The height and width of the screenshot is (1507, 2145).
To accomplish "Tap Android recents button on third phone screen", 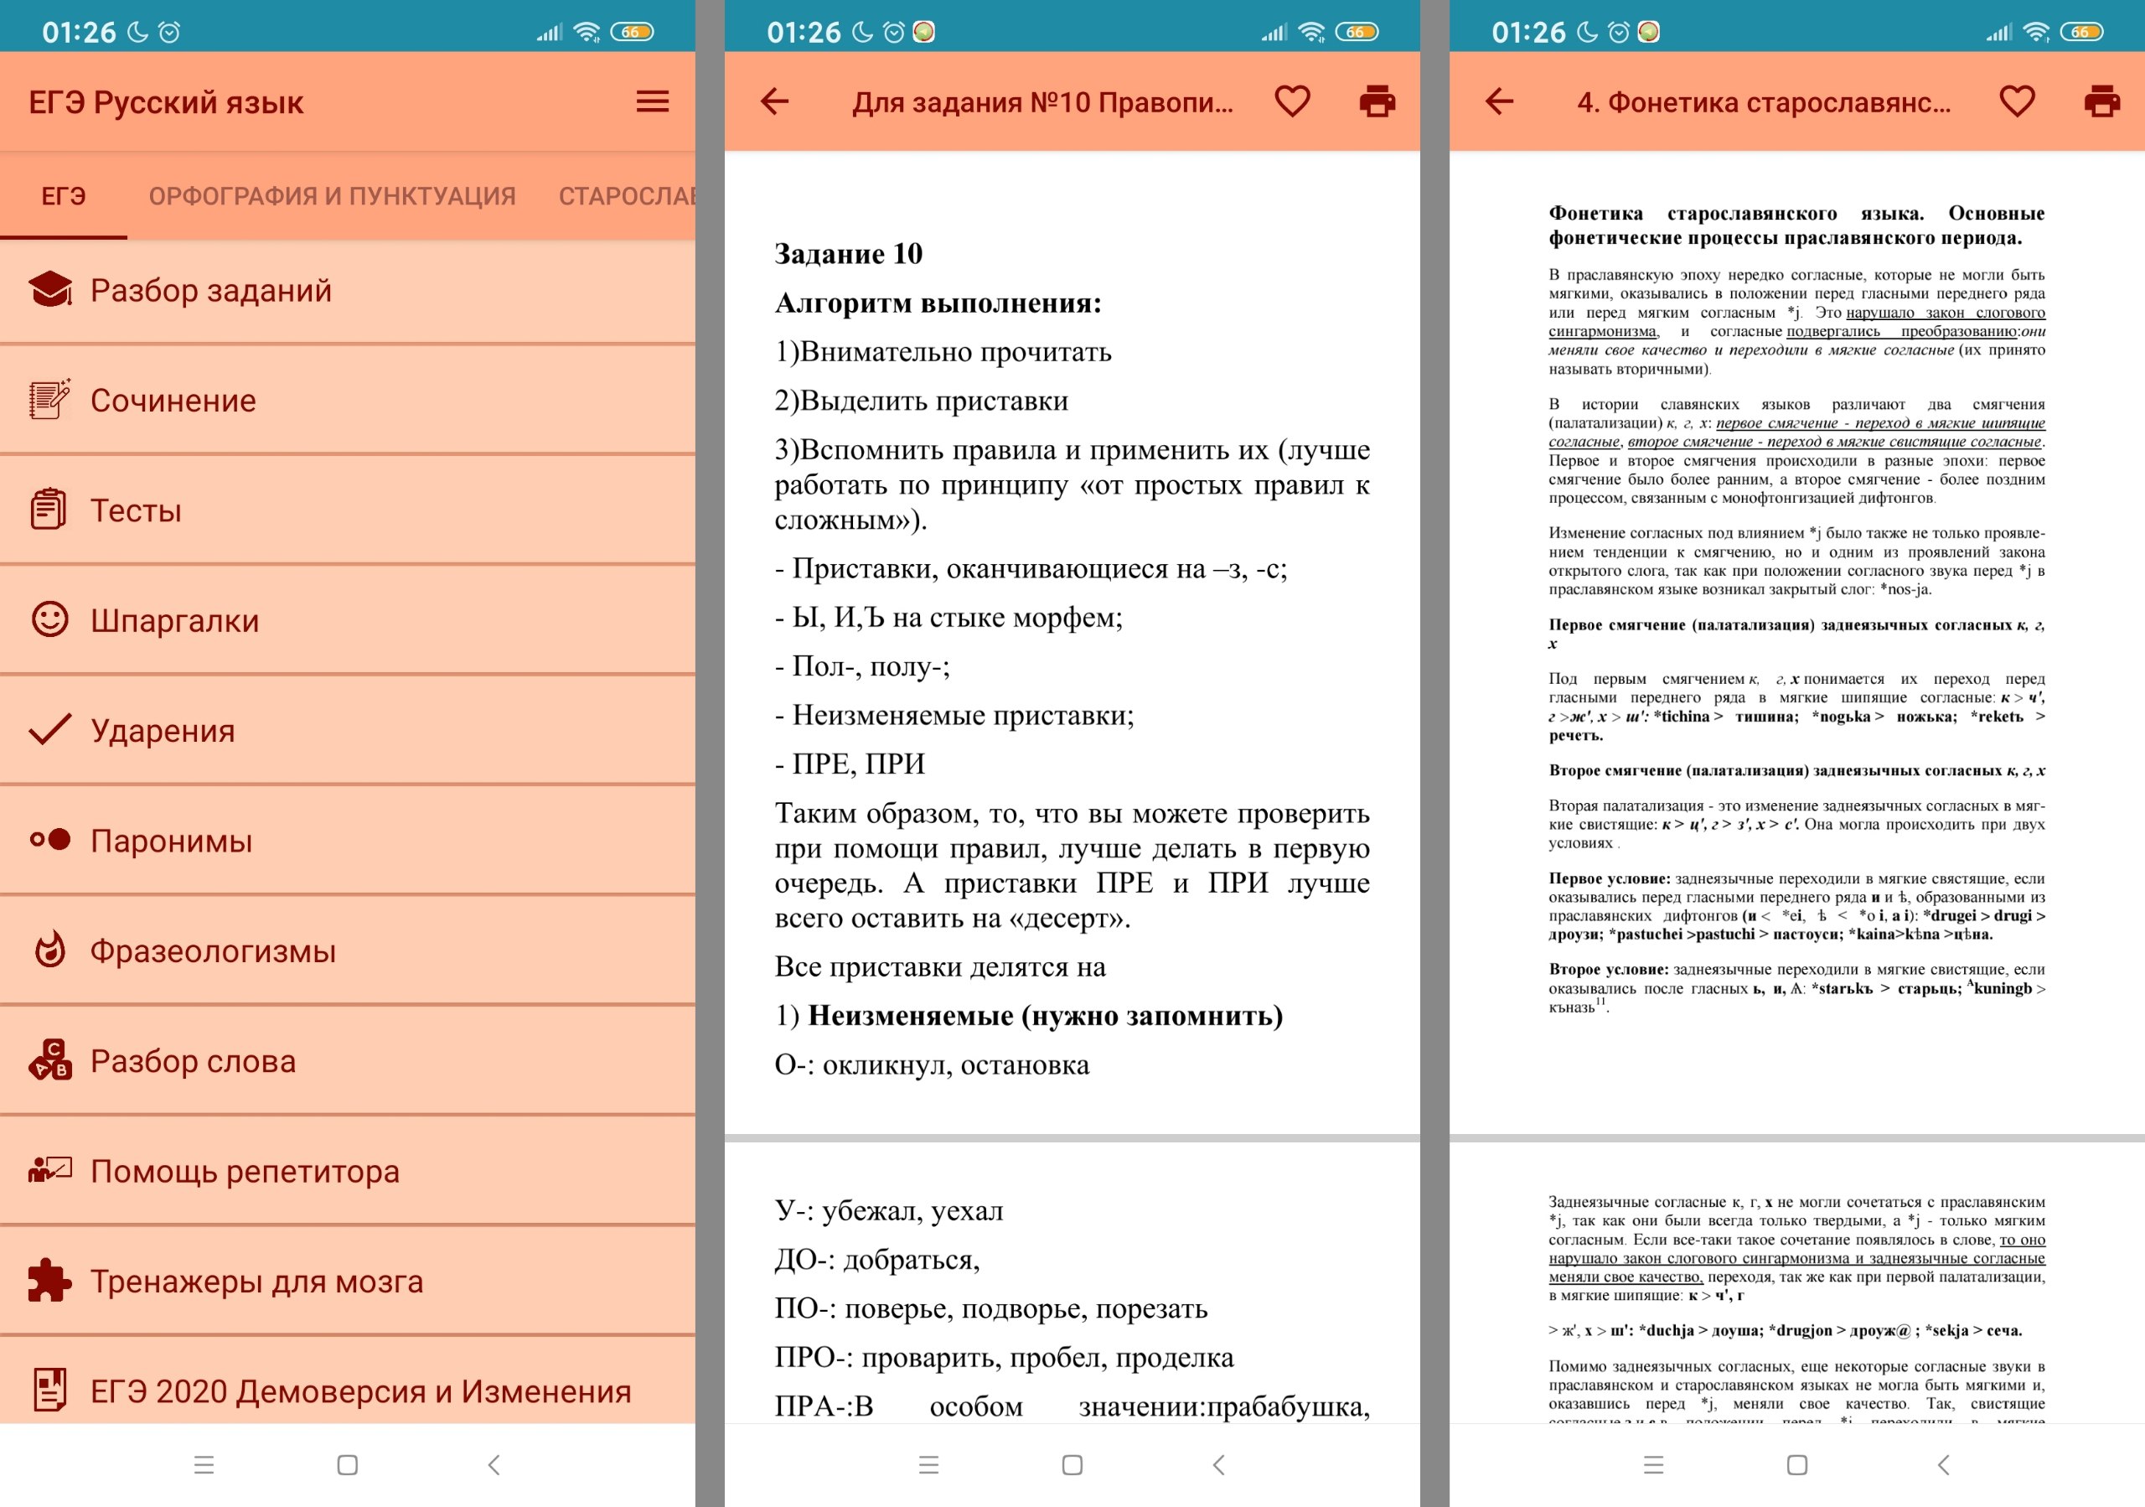I will pos(1654,1465).
